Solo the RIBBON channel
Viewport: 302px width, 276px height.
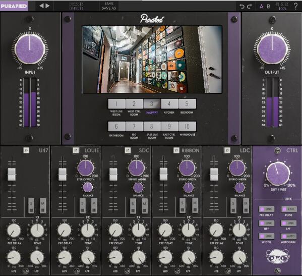tap(183, 205)
